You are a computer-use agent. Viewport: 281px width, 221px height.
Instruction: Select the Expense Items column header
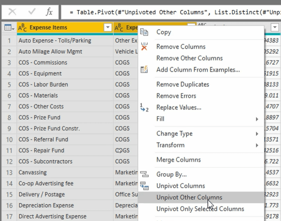[x=65, y=28]
